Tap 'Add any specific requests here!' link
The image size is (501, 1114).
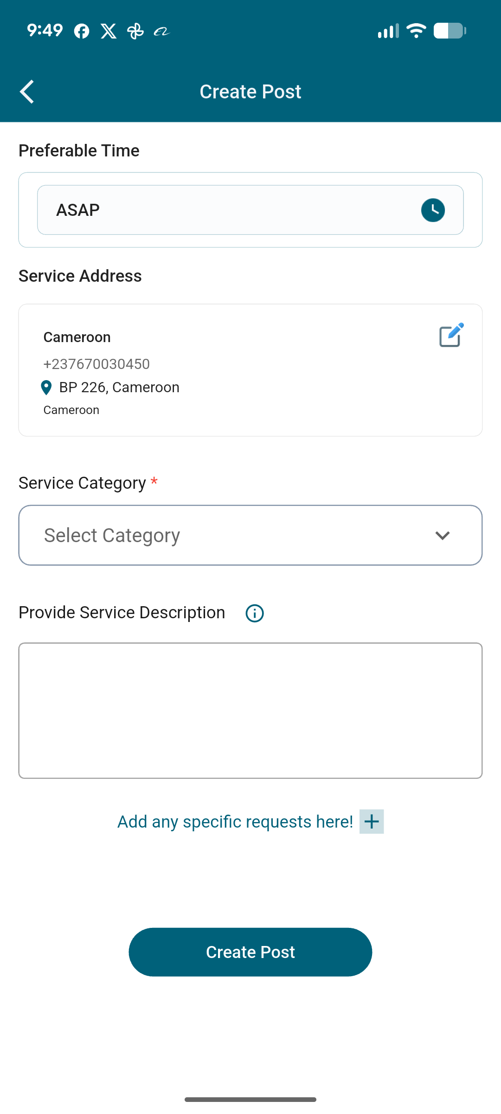tap(235, 822)
